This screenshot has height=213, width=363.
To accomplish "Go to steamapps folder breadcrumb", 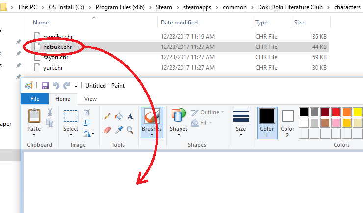I will (x=197, y=7).
